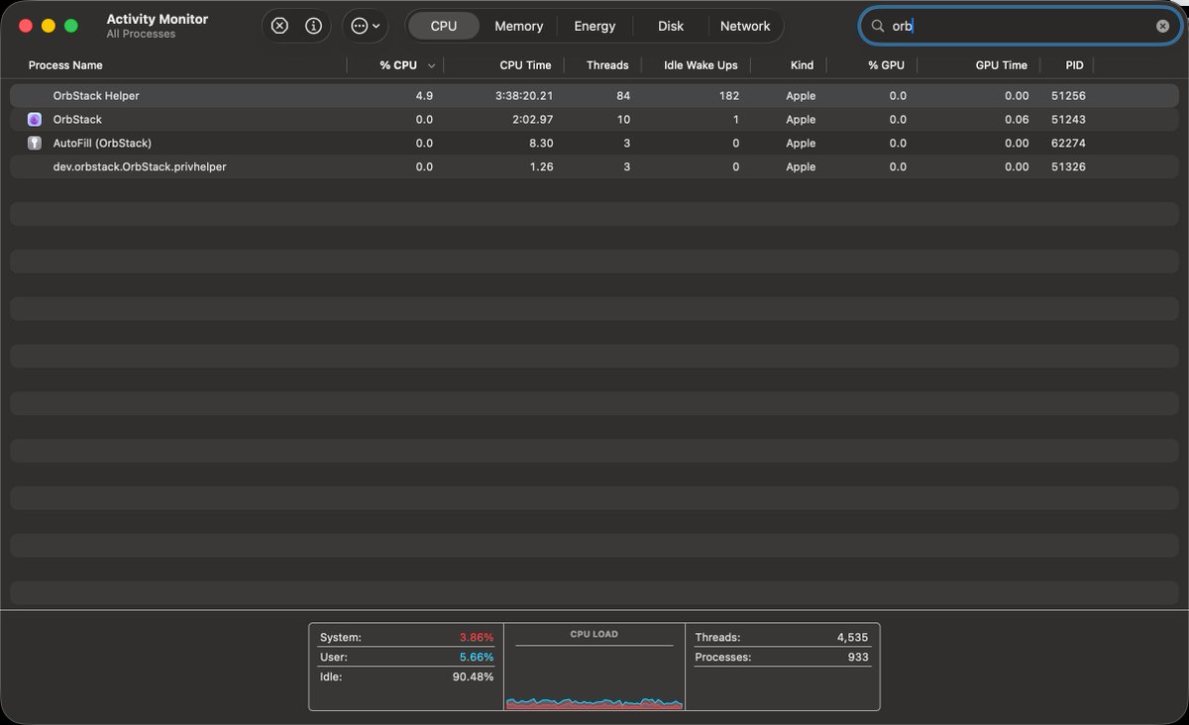Click the Threads total 4,535

[x=852, y=638]
